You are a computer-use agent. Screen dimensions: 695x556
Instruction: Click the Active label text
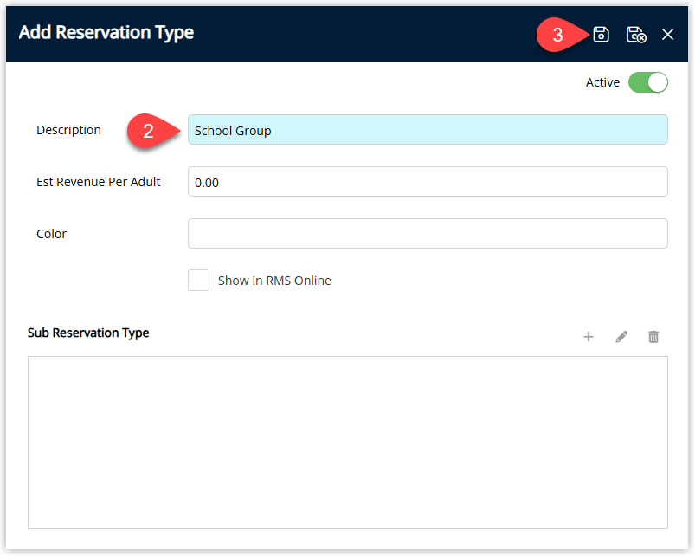602,82
